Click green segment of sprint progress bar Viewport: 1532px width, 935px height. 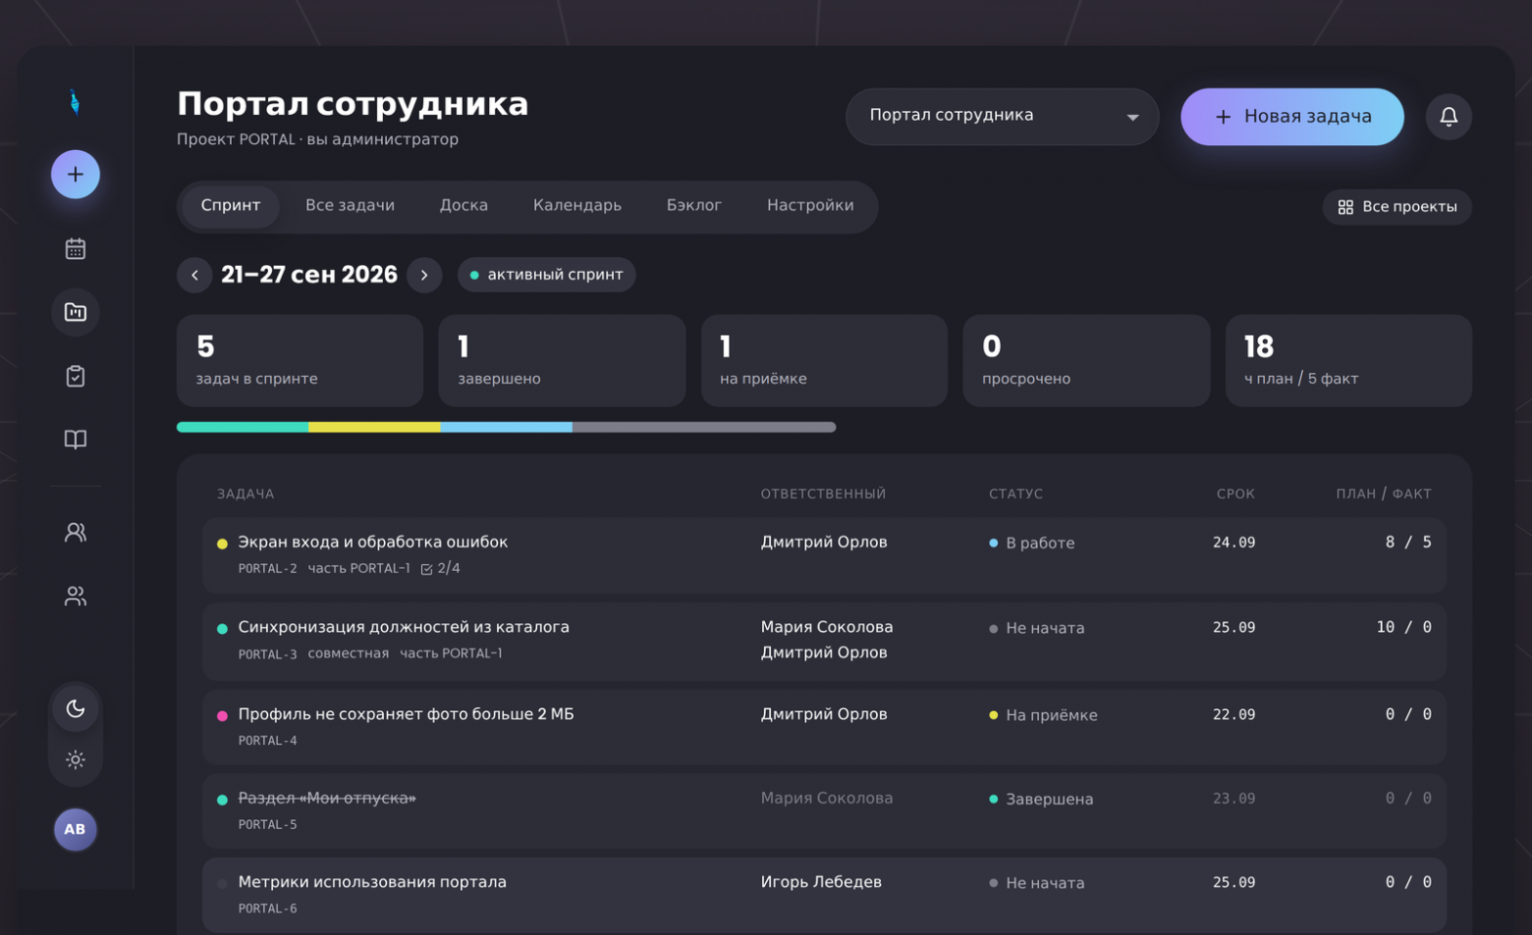click(x=243, y=427)
